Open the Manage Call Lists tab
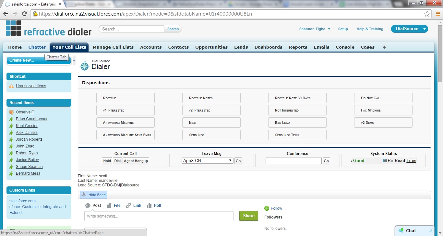 point(113,47)
